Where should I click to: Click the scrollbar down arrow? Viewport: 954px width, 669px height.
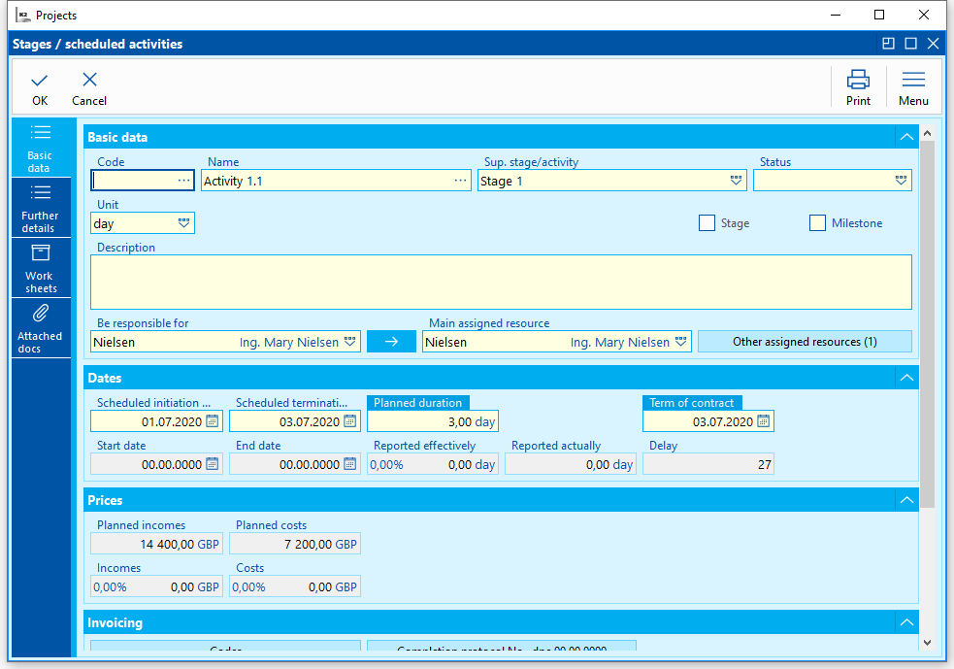click(x=927, y=642)
